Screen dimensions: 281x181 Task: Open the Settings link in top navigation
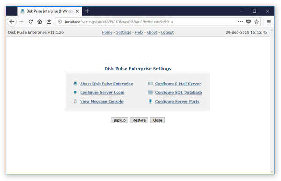coord(124,32)
